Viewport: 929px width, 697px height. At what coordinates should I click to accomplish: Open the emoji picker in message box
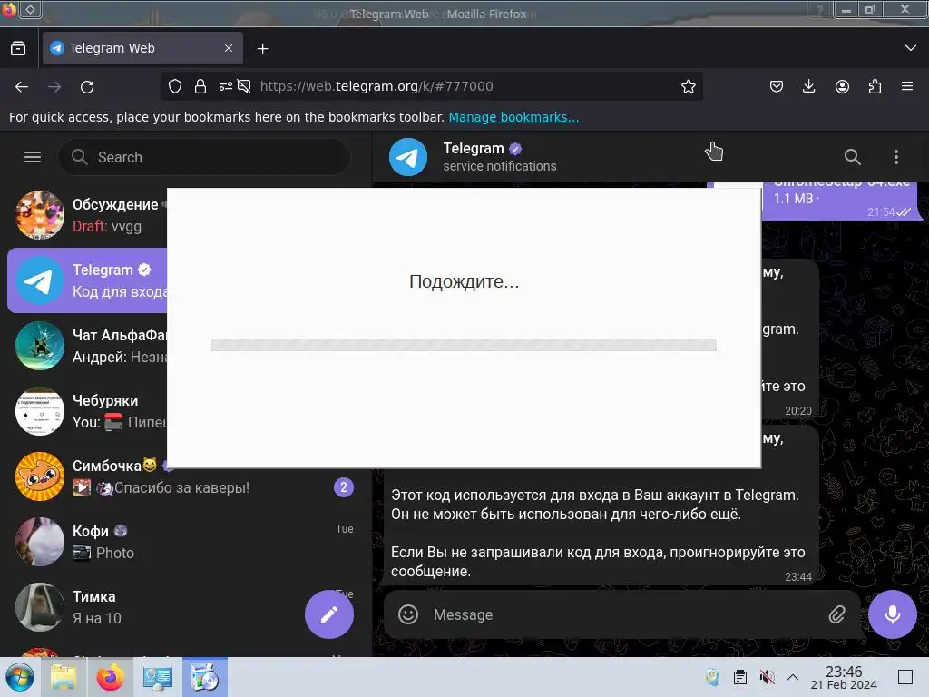tap(408, 614)
